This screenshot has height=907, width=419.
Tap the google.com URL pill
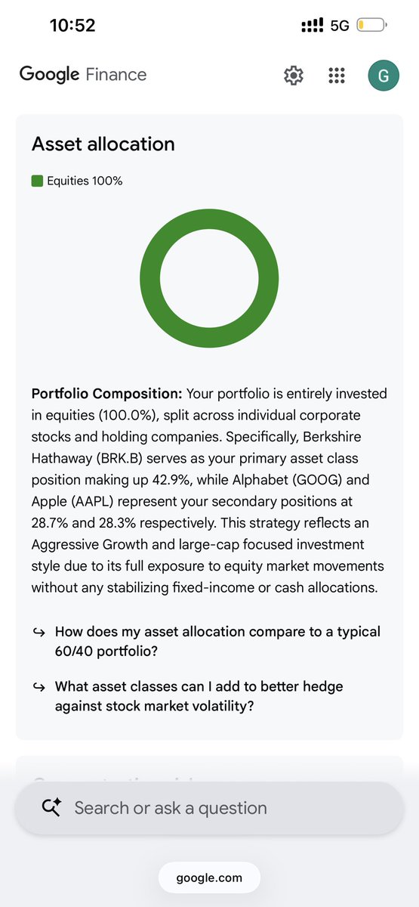click(209, 878)
